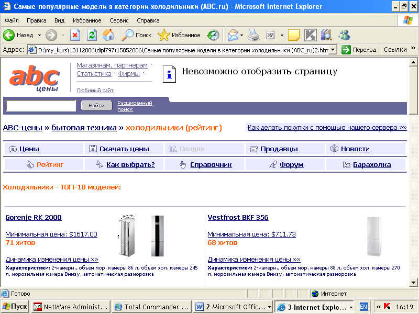Click the Go green arrow button
Screen dimensions: 419x314
coord(346,50)
